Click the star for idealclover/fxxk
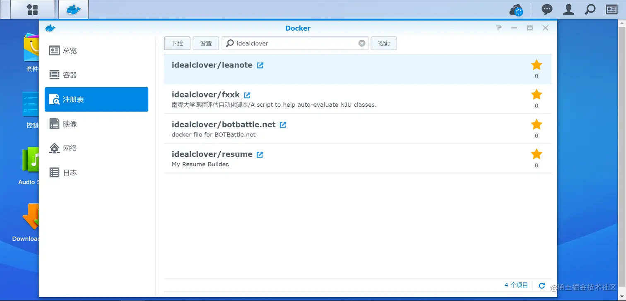The height and width of the screenshot is (301, 626). 537,94
